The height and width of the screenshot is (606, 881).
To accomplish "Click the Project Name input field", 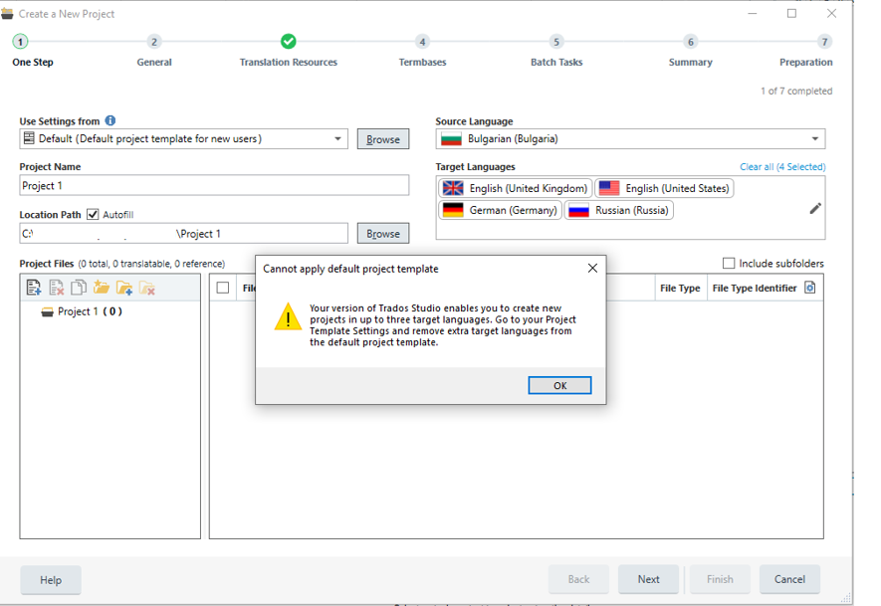I will [214, 185].
